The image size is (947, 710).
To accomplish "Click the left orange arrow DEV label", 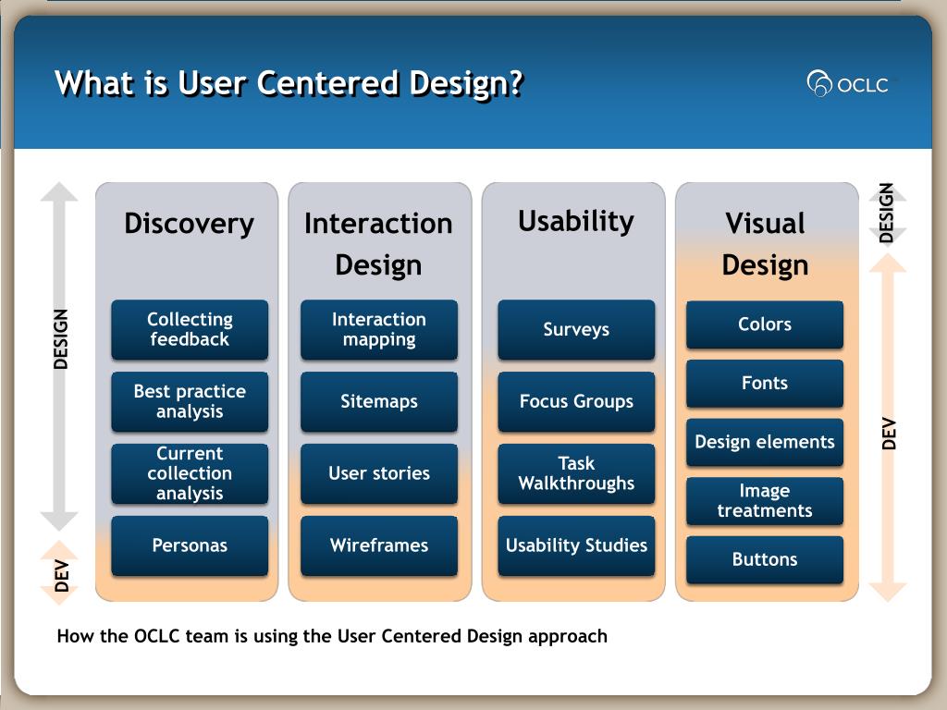I will 61,575.
